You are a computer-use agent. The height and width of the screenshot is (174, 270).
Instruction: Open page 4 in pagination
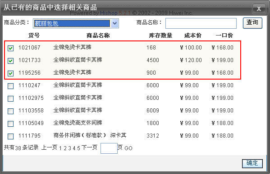(x=74, y=148)
